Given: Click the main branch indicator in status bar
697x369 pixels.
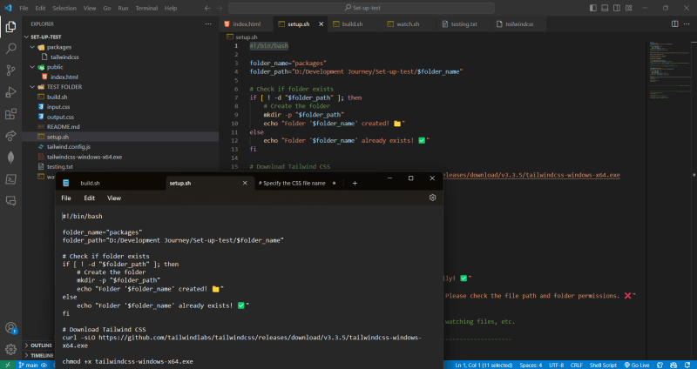Looking at the screenshot, I should click(x=29, y=365).
